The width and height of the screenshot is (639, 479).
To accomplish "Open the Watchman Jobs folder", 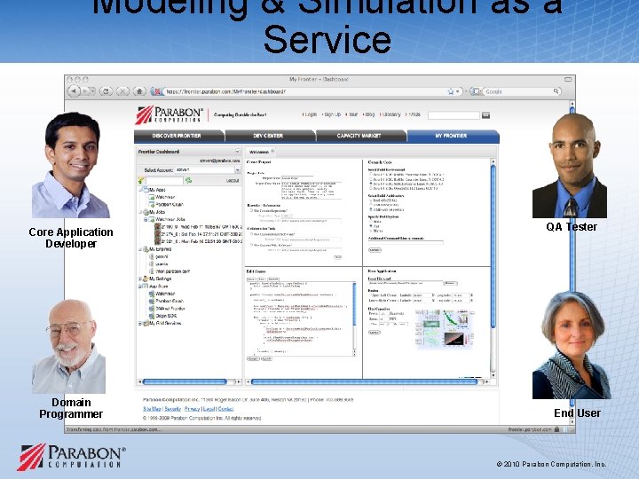I will pyautogui.click(x=170, y=219).
